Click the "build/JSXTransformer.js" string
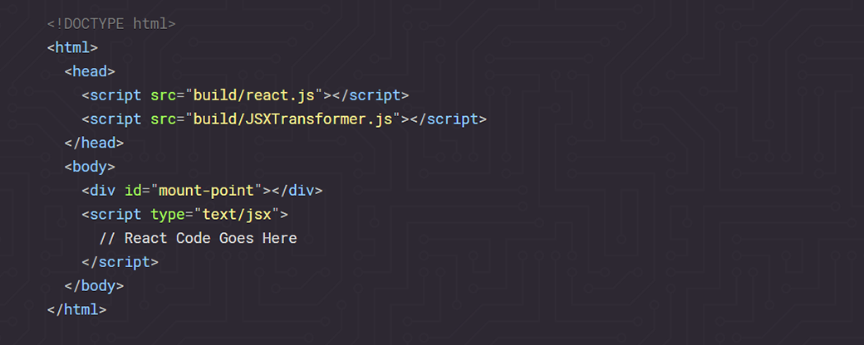Image resolution: width=864 pixels, height=345 pixels. pyautogui.click(x=292, y=119)
